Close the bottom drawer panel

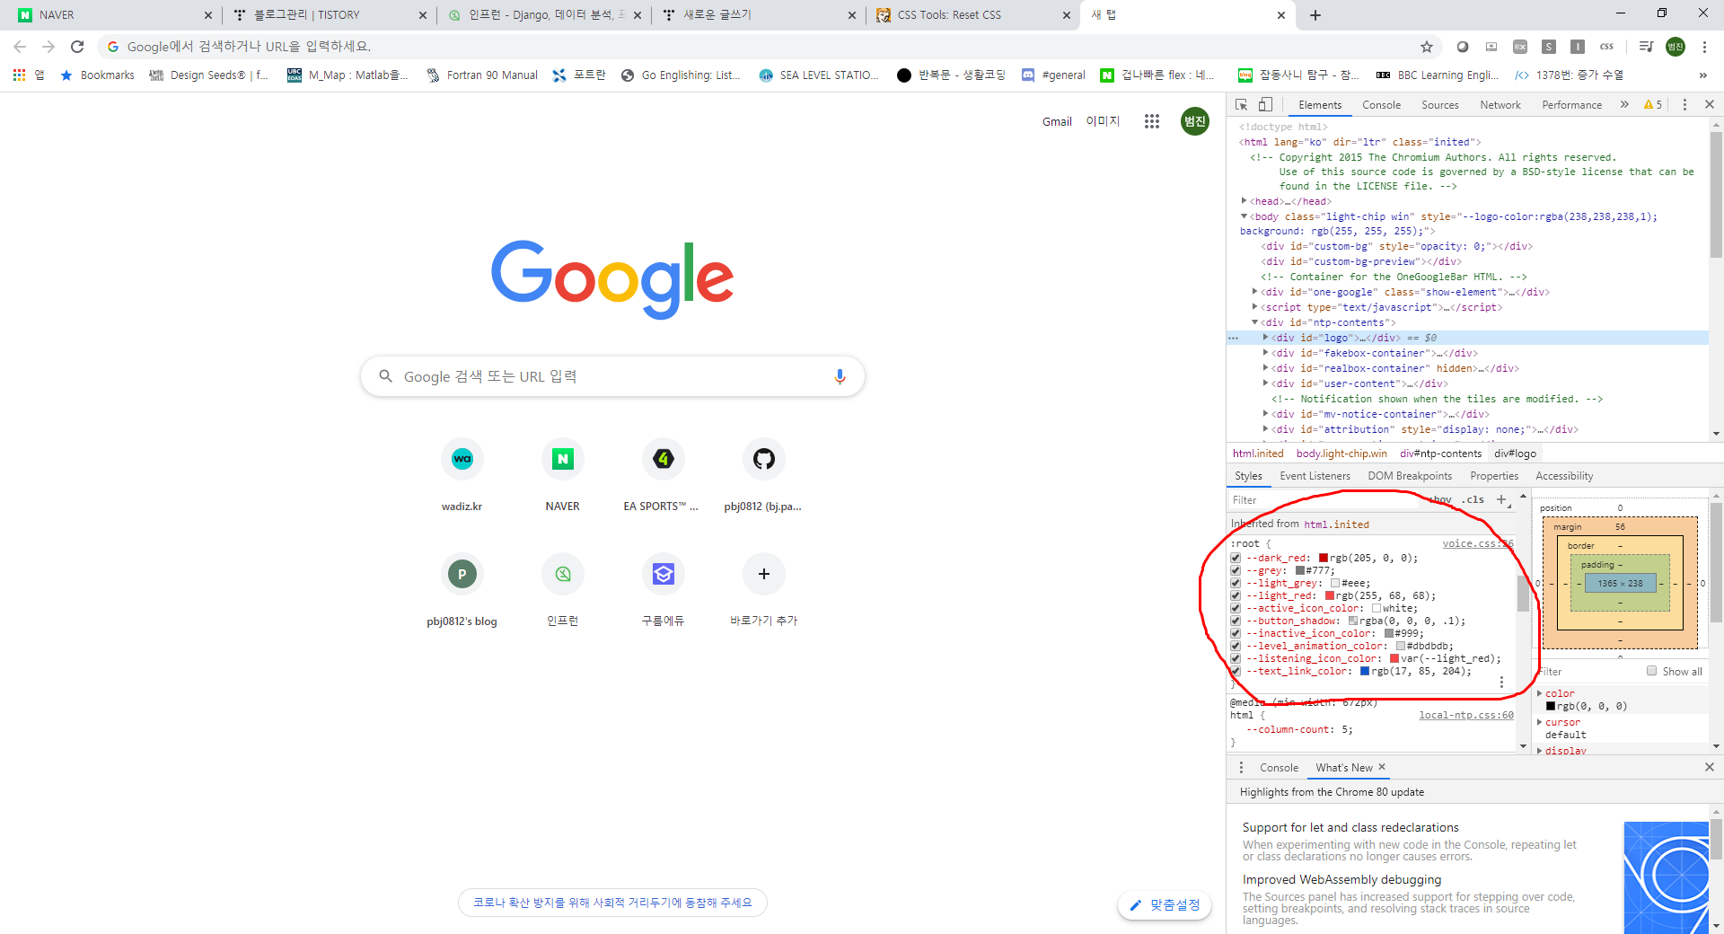[x=1710, y=767]
